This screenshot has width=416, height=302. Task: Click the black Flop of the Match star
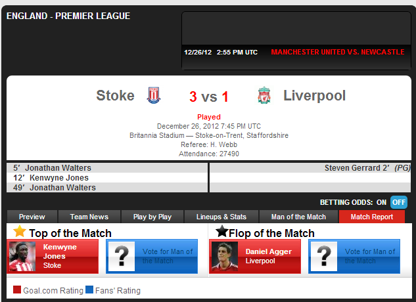click(x=221, y=231)
